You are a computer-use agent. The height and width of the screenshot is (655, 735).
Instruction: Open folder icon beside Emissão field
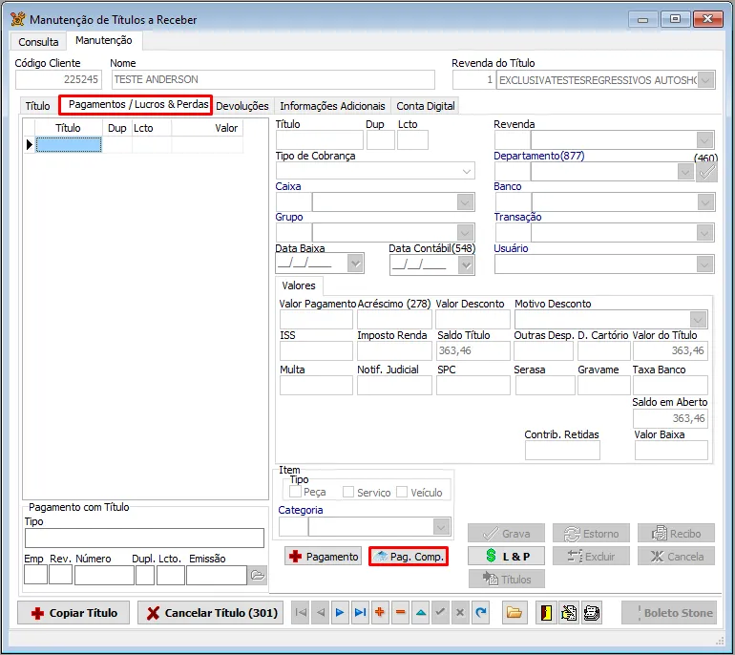(x=258, y=575)
